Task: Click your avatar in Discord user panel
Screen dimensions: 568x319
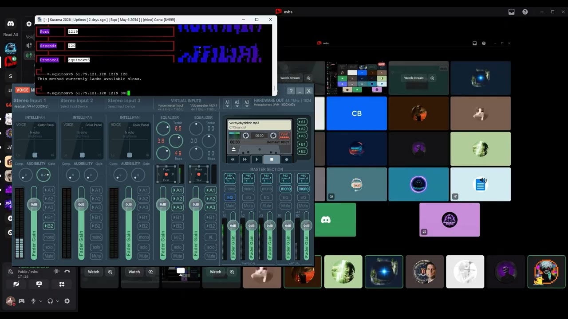Action: pyautogui.click(x=10, y=301)
